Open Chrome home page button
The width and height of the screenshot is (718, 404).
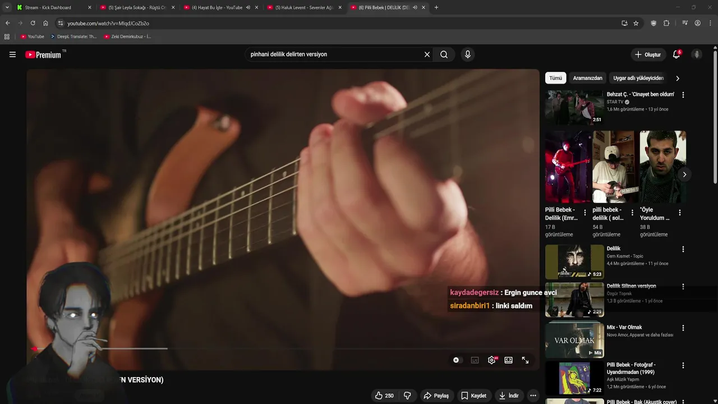(45, 23)
